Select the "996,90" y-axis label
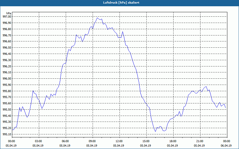The height and width of the screenshot is (149, 239). (7, 23)
